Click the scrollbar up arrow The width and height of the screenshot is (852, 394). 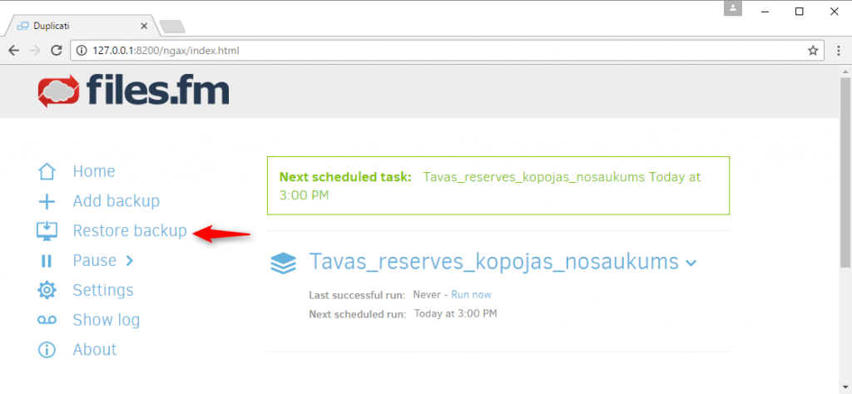click(x=845, y=71)
